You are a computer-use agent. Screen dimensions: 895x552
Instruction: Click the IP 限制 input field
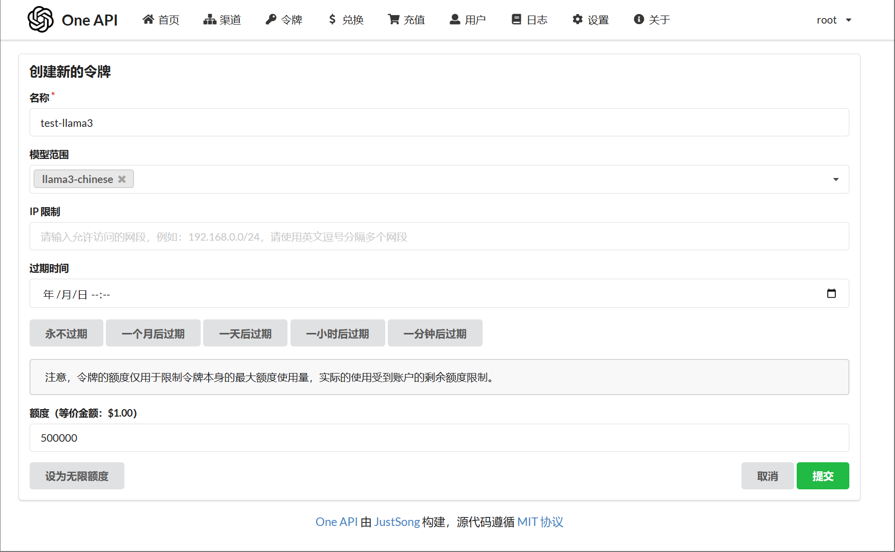(439, 237)
